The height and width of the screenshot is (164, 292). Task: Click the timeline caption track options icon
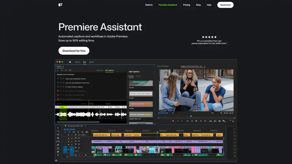pos(87,132)
